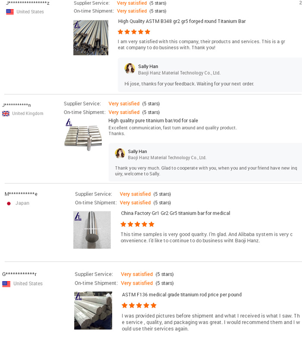Open "High Quality ASTM B348 gr2 gr5 forged round Titanium Bar"
302x346 pixels.
(182, 21)
